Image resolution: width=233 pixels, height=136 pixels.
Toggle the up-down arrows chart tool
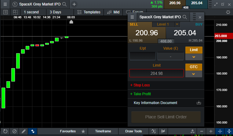[x=33, y=131]
